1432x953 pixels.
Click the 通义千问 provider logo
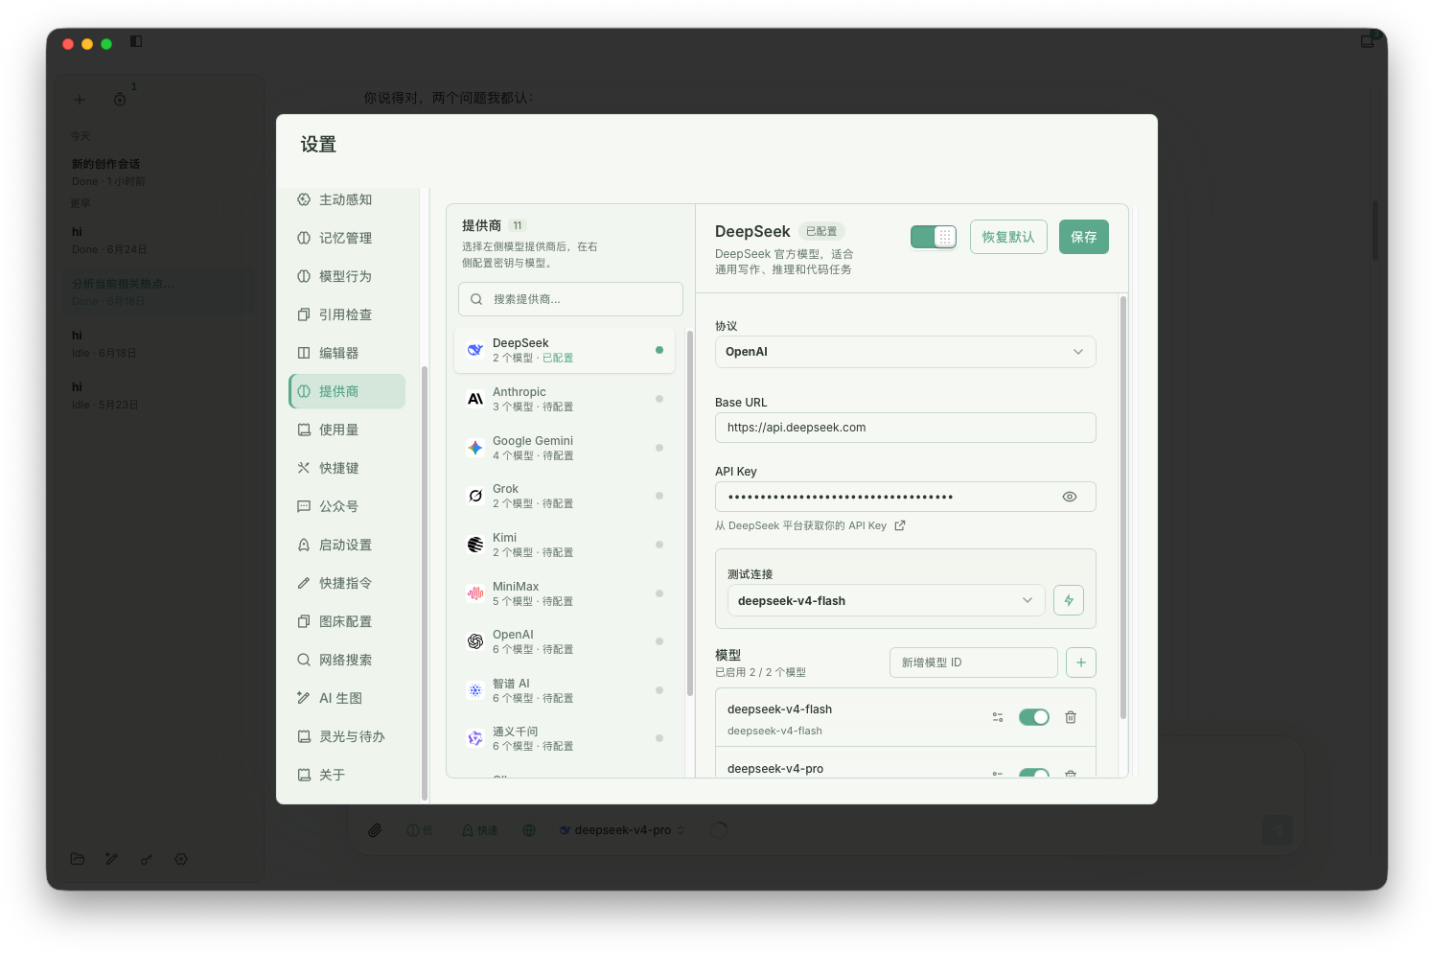(x=474, y=738)
